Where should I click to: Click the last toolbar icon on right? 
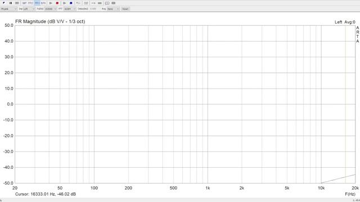coord(114,3)
